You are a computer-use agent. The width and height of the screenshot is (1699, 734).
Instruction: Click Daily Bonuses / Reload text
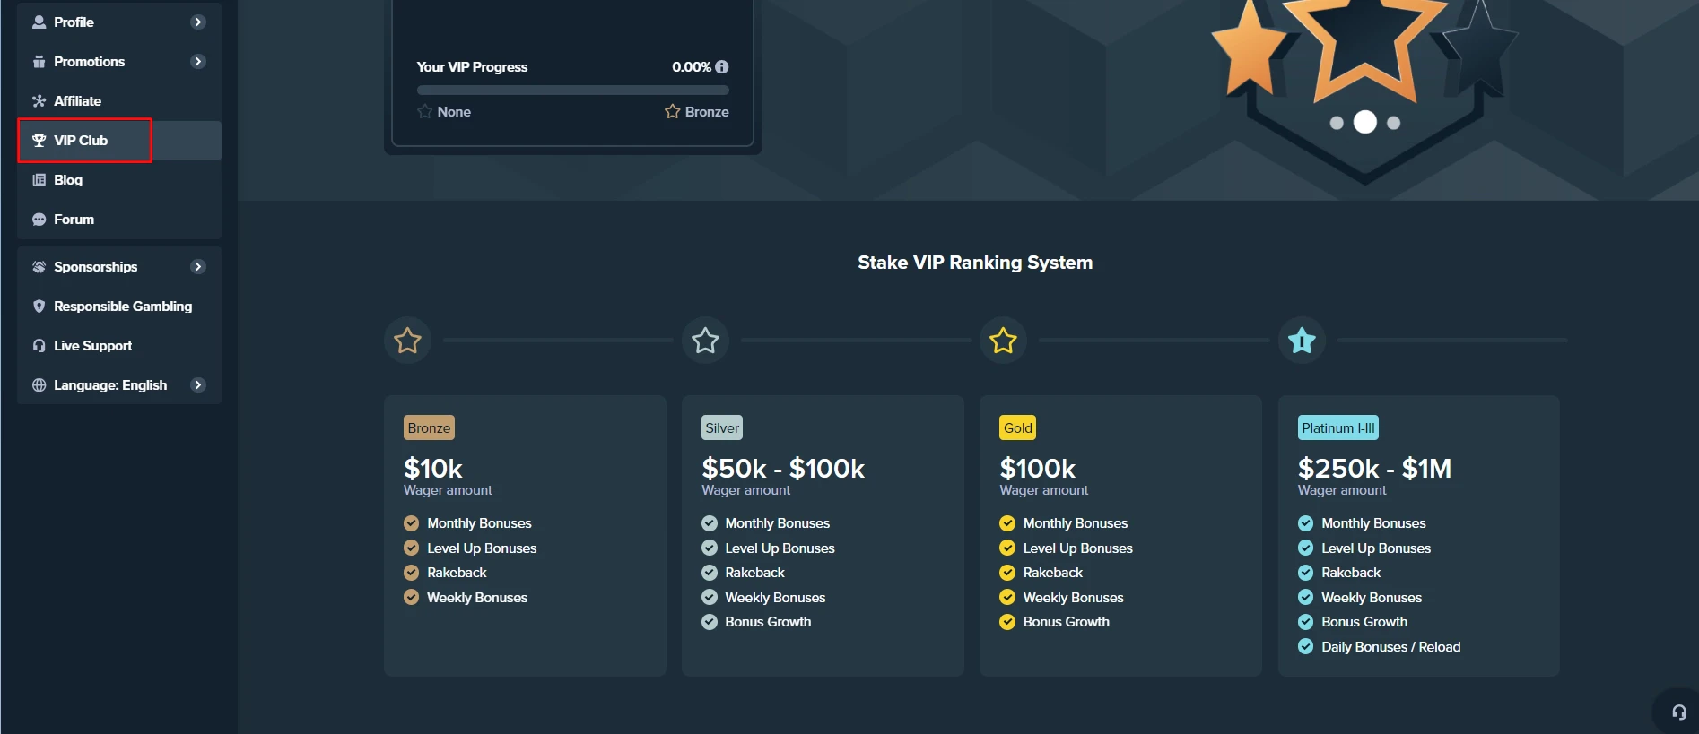coord(1390,646)
